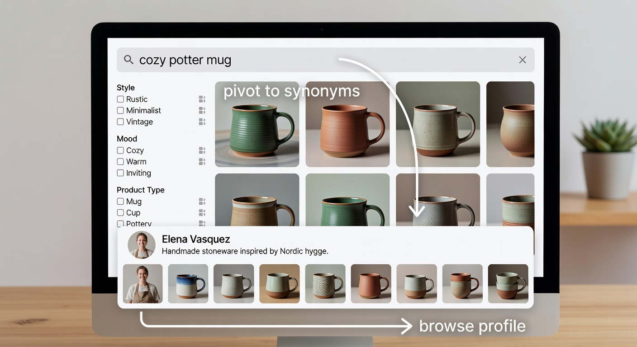Screen dimensions: 637x347
Task: Click the Product Type section heading
Action: click(x=141, y=190)
